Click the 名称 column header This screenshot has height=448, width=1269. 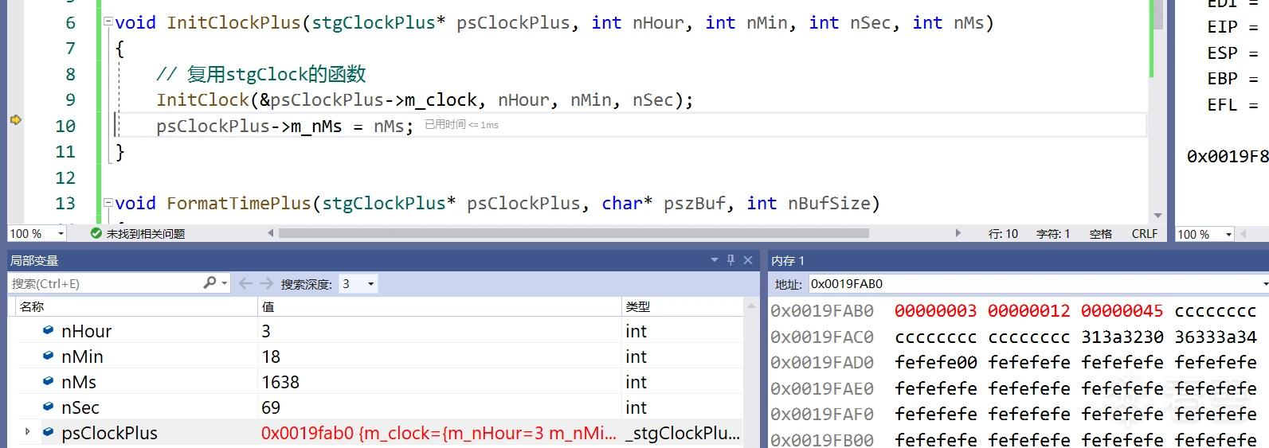coord(32,306)
